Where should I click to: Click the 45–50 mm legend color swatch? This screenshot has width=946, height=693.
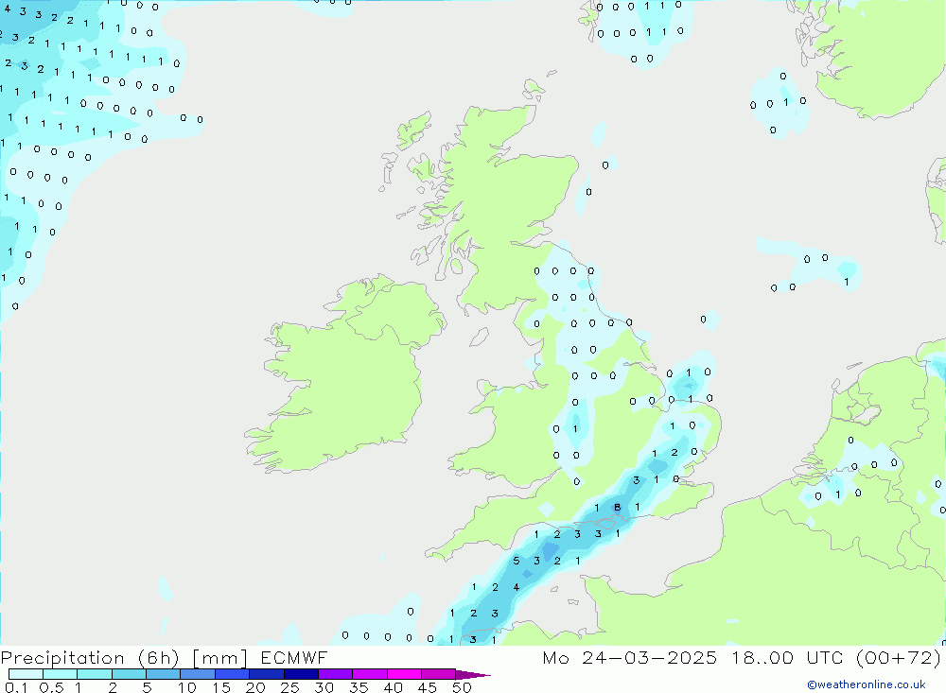tap(438, 674)
